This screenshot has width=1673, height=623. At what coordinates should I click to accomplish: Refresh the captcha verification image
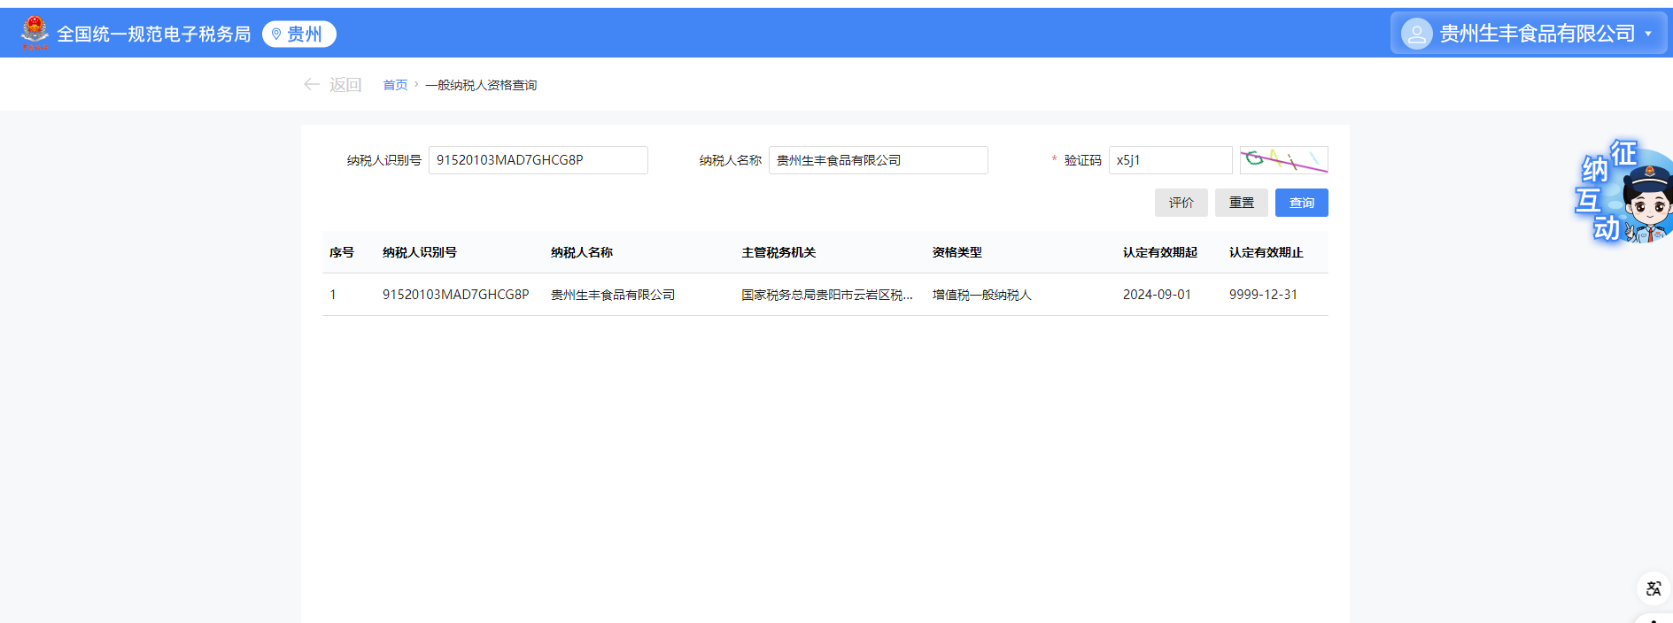(1283, 160)
